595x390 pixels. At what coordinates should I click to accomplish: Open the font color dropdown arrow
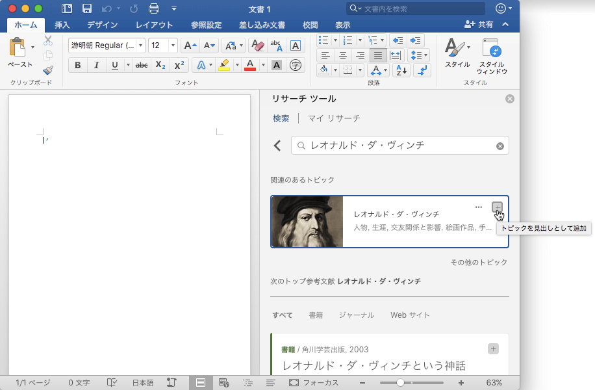263,65
